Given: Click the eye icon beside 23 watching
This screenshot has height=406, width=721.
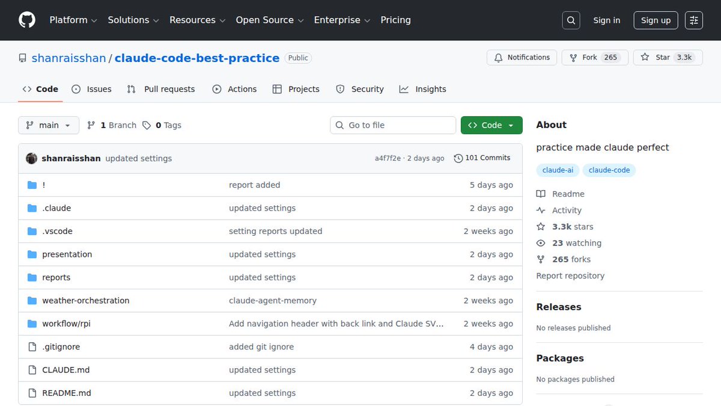Looking at the screenshot, I should pos(541,243).
